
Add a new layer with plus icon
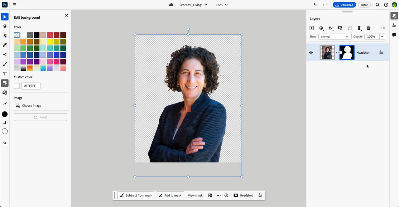(x=311, y=28)
